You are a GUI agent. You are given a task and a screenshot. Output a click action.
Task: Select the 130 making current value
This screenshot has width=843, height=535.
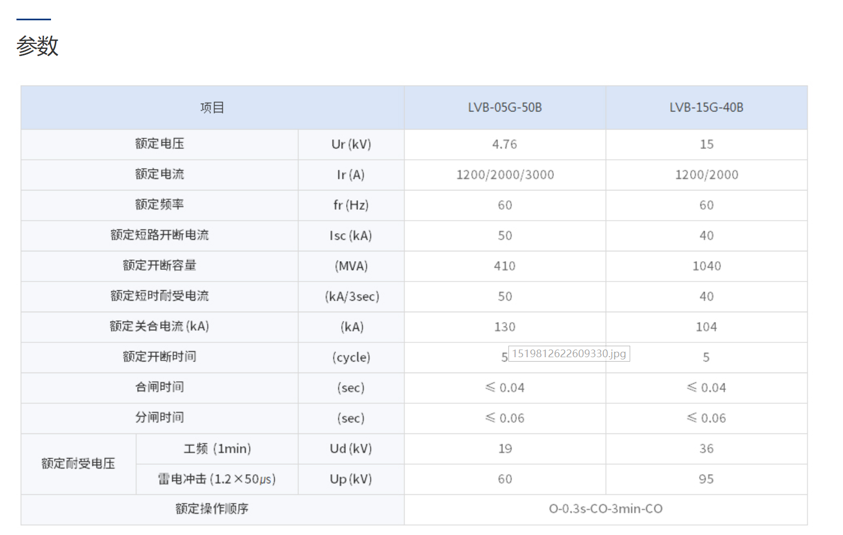[505, 327]
